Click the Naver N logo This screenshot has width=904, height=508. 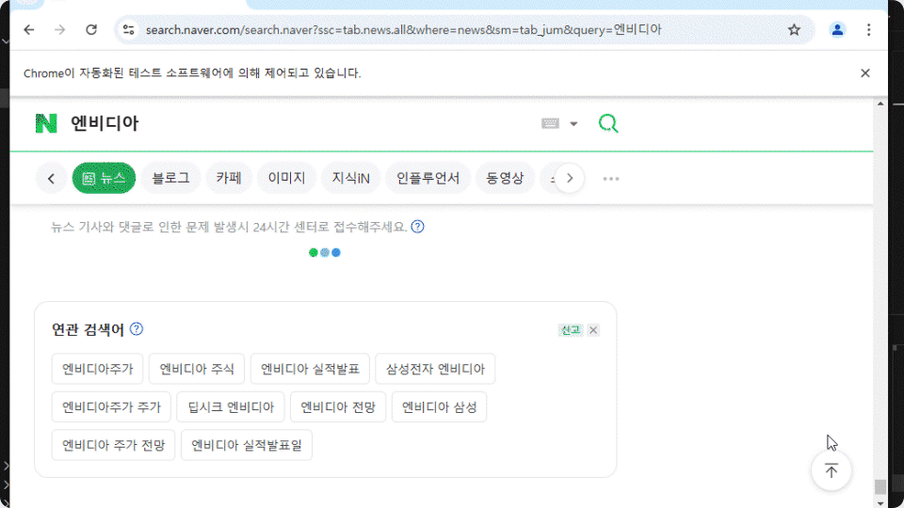pyautogui.click(x=46, y=123)
